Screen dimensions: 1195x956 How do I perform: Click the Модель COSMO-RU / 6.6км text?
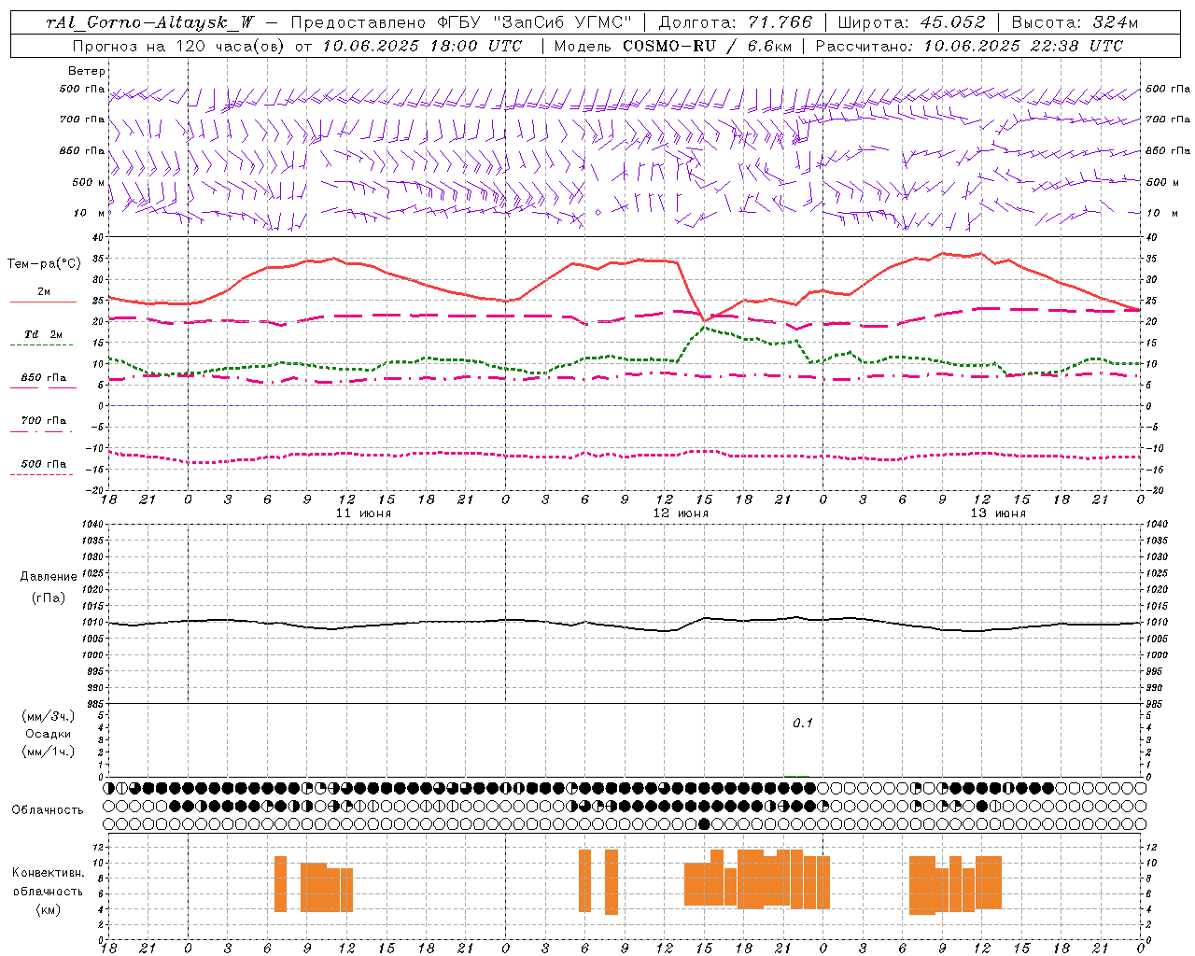point(673,46)
